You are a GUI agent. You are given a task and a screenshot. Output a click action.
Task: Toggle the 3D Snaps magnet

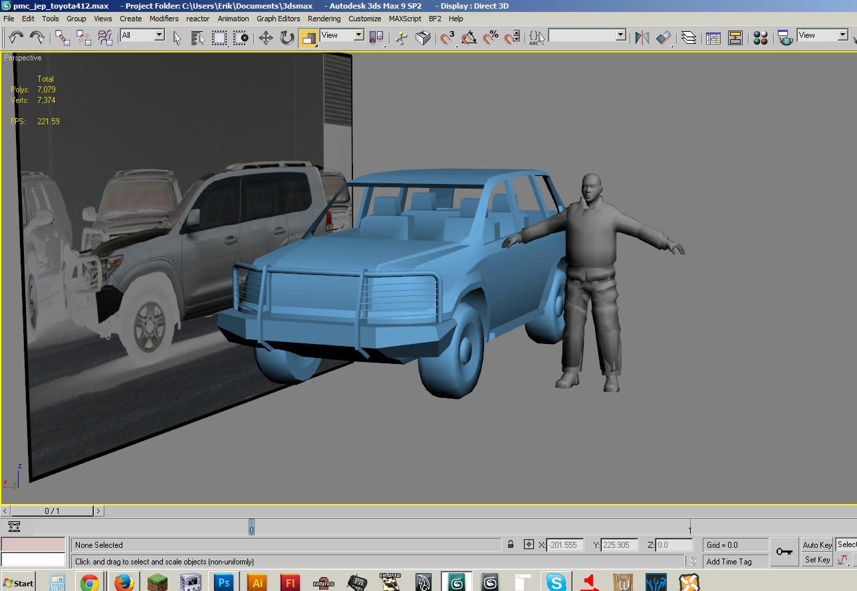[447, 38]
